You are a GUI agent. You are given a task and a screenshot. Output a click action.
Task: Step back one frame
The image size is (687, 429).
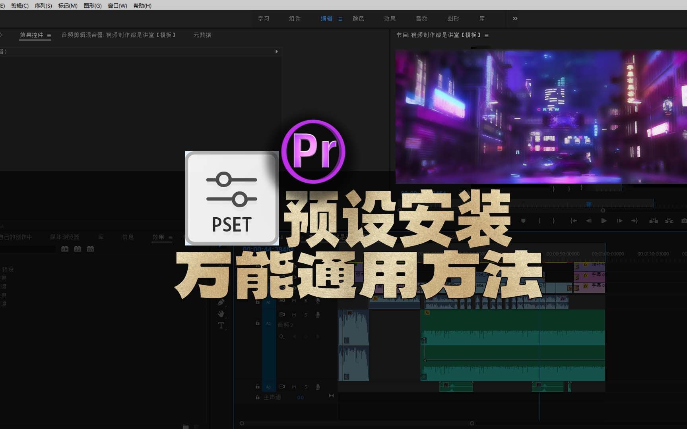point(589,221)
